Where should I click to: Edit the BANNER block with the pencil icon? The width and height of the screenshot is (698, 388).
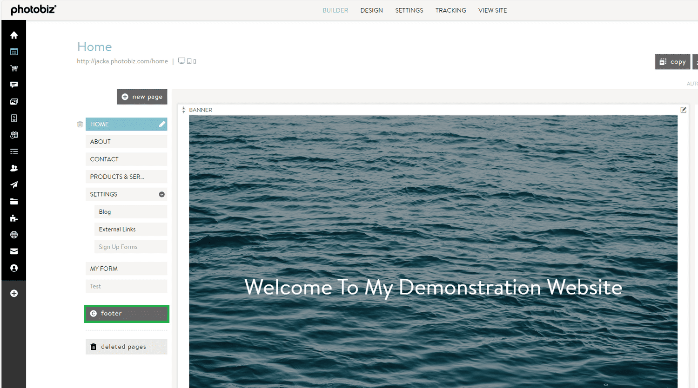[683, 110]
